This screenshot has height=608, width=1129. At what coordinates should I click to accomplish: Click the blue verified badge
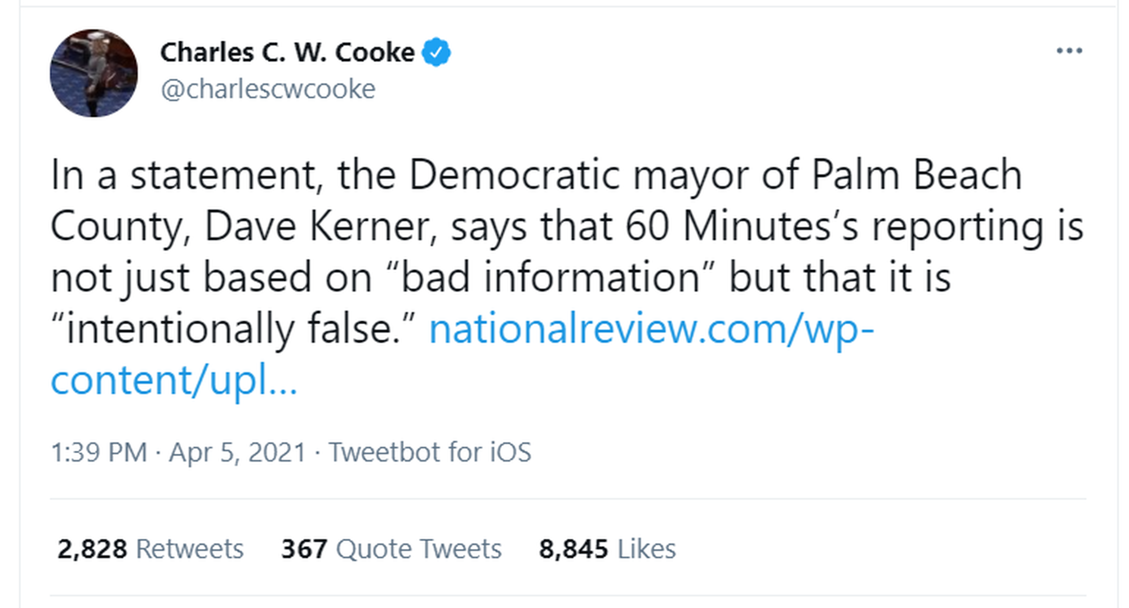coord(437,52)
